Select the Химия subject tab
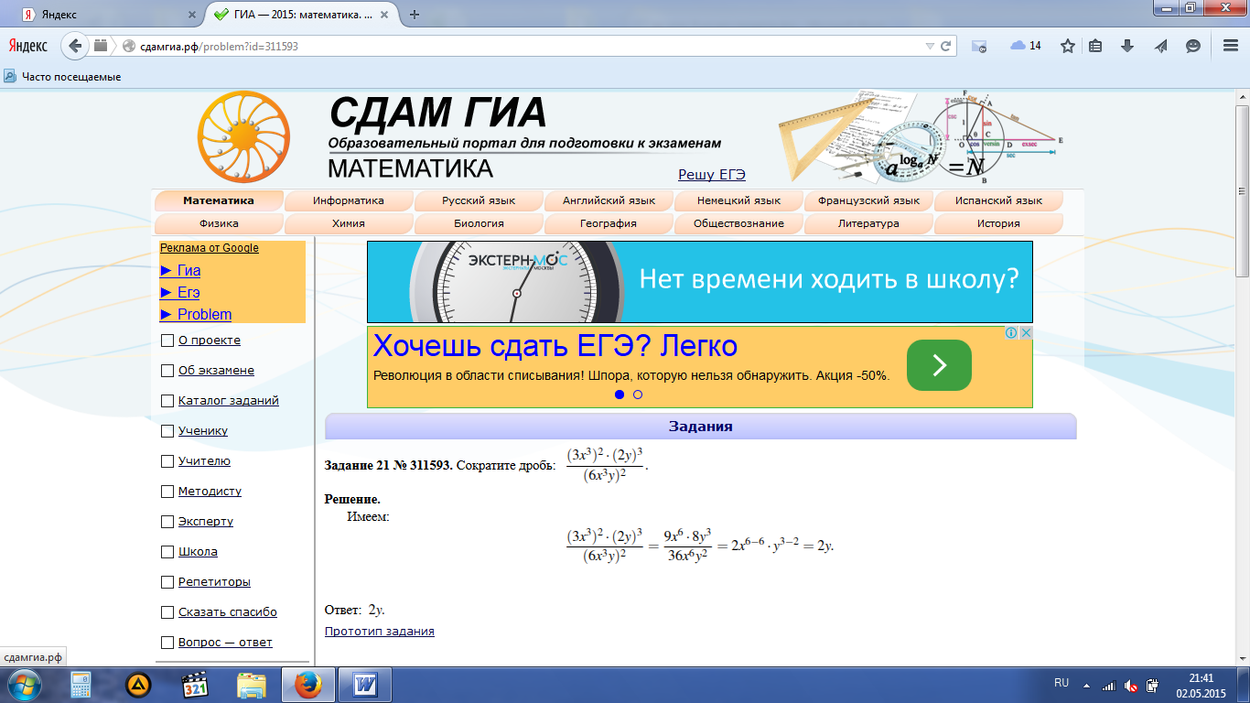Screen dimensions: 1250x703 coord(349,223)
